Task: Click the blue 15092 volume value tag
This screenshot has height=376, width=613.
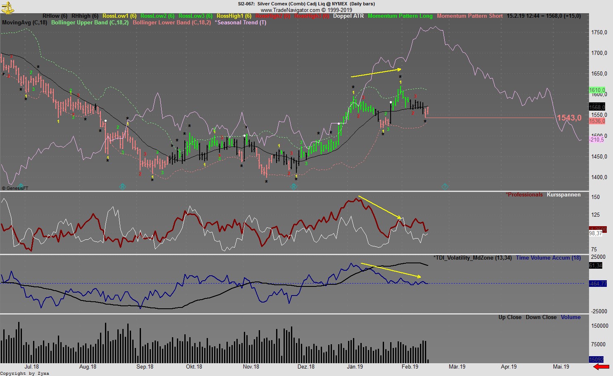Action: [x=596, y=360]
